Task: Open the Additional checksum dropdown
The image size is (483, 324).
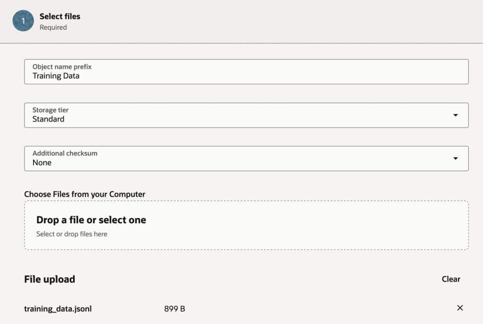Action: (x=245, y=158)
